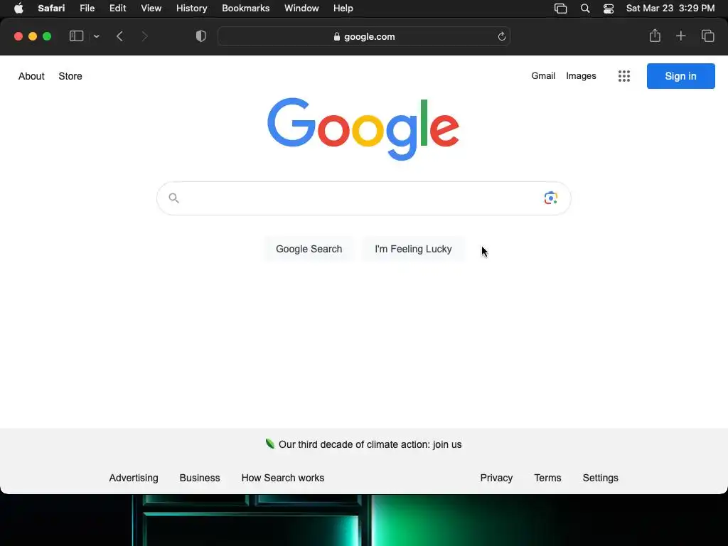Open the Edit menu
The height and width of the screenshot is (546, 728).
[117, 9]
